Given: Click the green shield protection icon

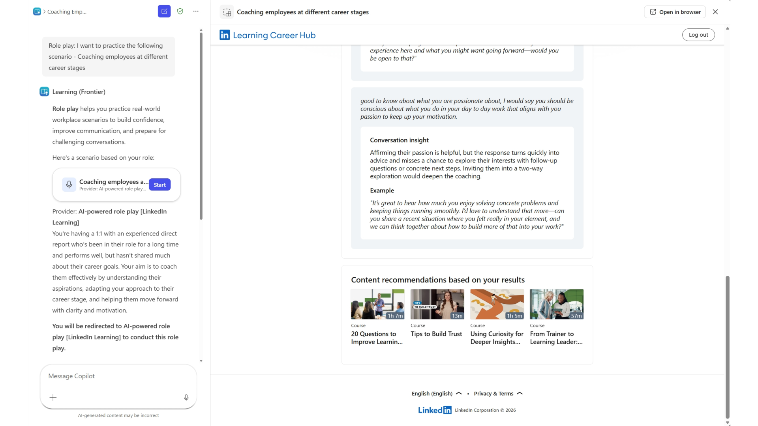Looking at the screenshot, I should 180,11.
